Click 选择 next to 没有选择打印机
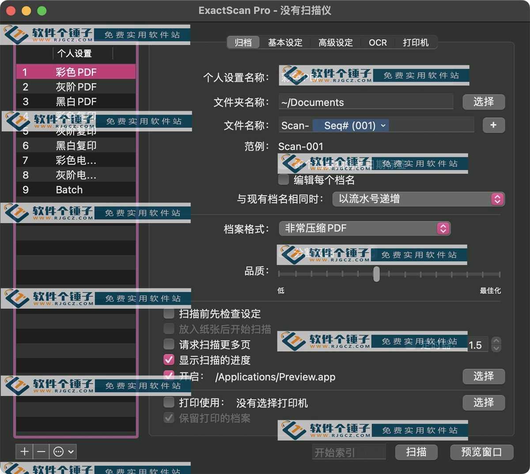The image size is (530, 474). [x=484, y=403]
